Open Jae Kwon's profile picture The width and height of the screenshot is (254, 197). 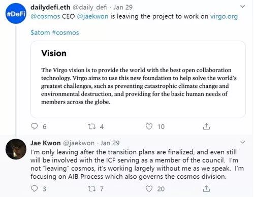pyautogui.click(x=16, y=149)
